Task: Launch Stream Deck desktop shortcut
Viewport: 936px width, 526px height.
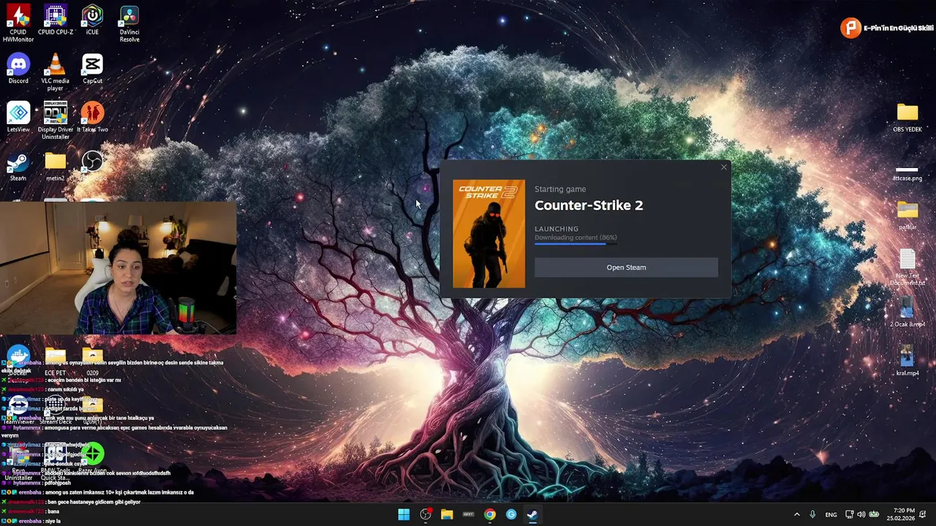Action: pos(56,409)
